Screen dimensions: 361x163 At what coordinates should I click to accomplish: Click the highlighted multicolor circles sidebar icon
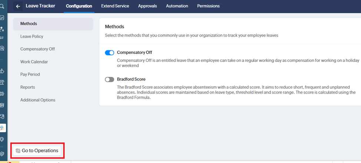[2, 128]
